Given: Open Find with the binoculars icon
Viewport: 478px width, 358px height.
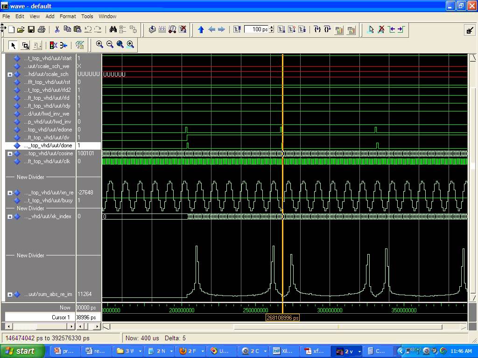Looking at the screenshot, I should 113,29.
